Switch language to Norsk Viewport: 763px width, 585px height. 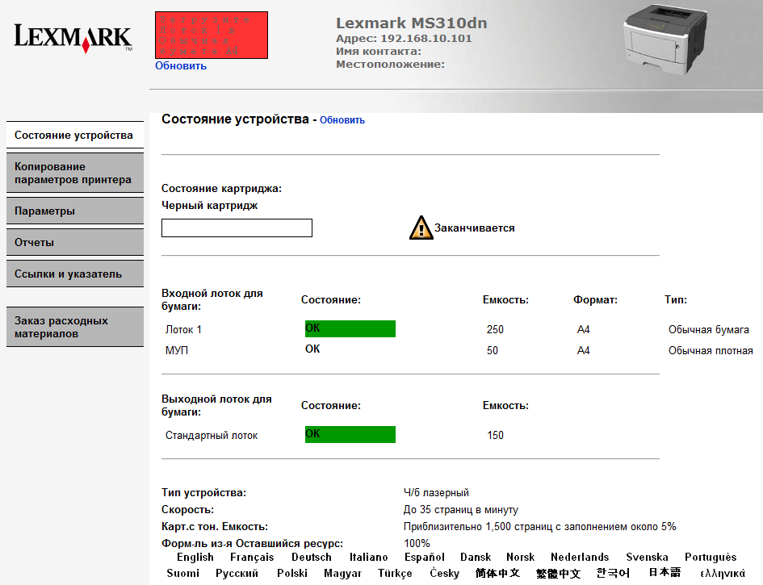(x=520, y=558)
